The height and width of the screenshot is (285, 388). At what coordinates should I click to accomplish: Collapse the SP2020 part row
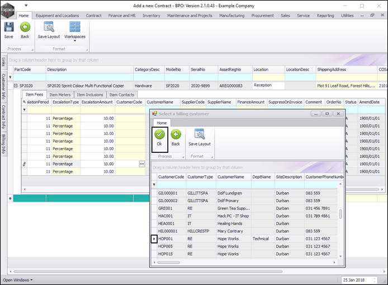[16, 86]
